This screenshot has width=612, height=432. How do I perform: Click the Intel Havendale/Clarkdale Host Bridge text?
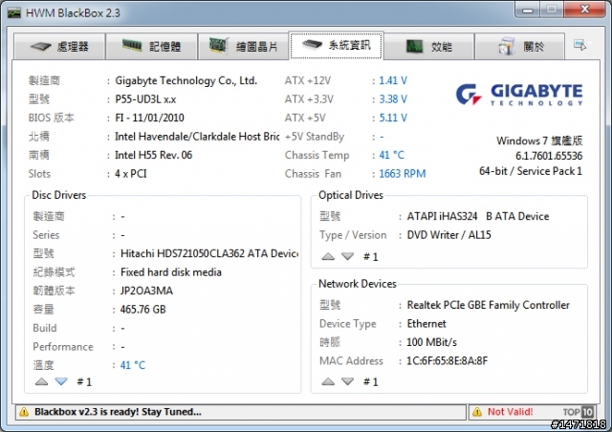tap(197, 137)
